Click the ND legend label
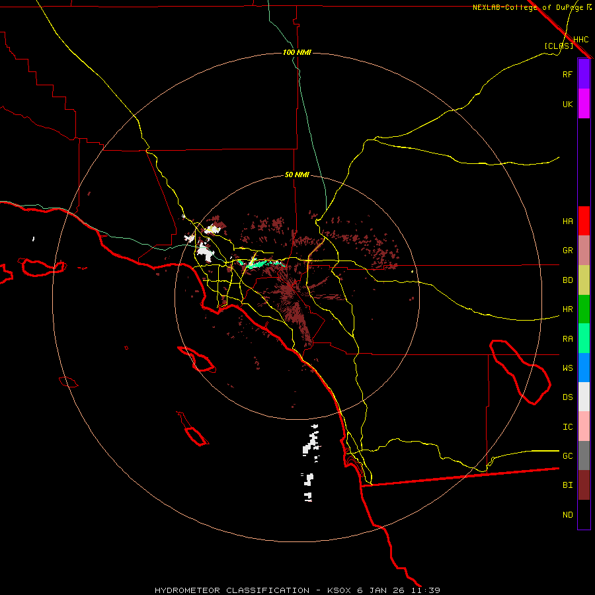This screenshot has height=595, width=595. (567, 515)
